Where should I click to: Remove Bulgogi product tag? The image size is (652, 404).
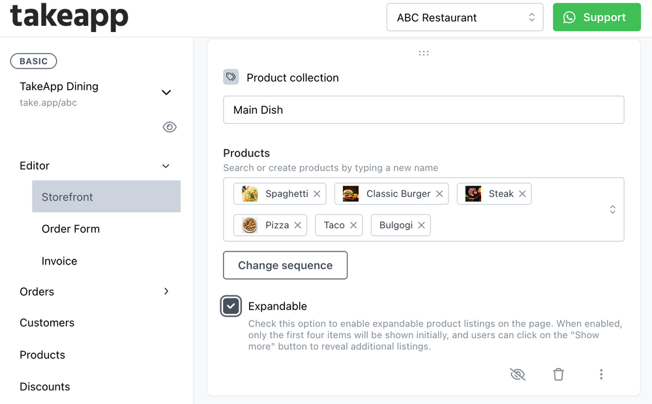coord(421,225)
